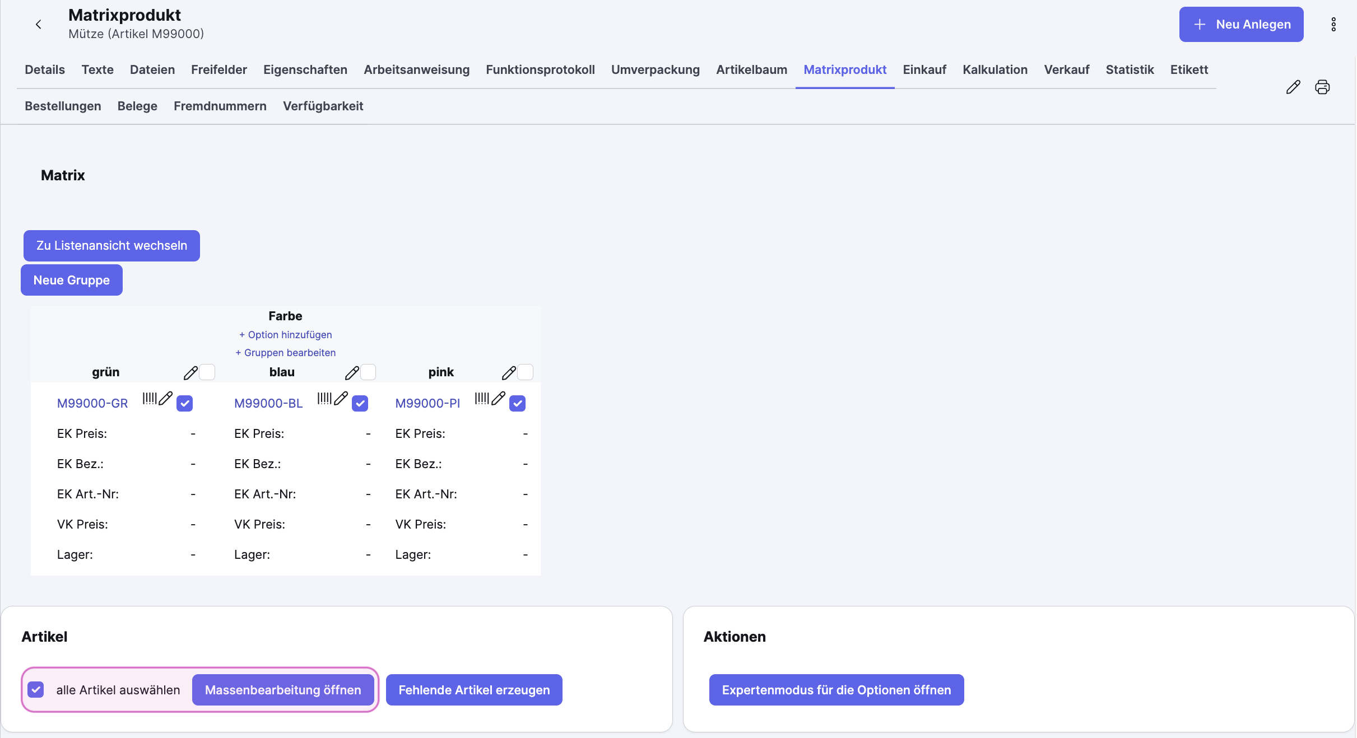Edit the pink color option pencil
This screenshot has height=738, width=1357.
point(508,372)
